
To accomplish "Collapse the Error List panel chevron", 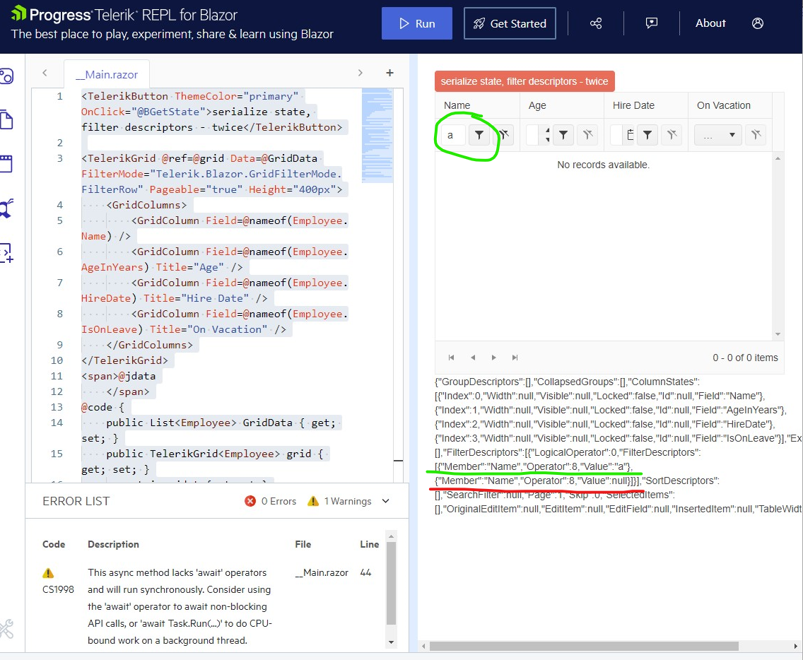I will pyautogui.click(x=386, y=501).
